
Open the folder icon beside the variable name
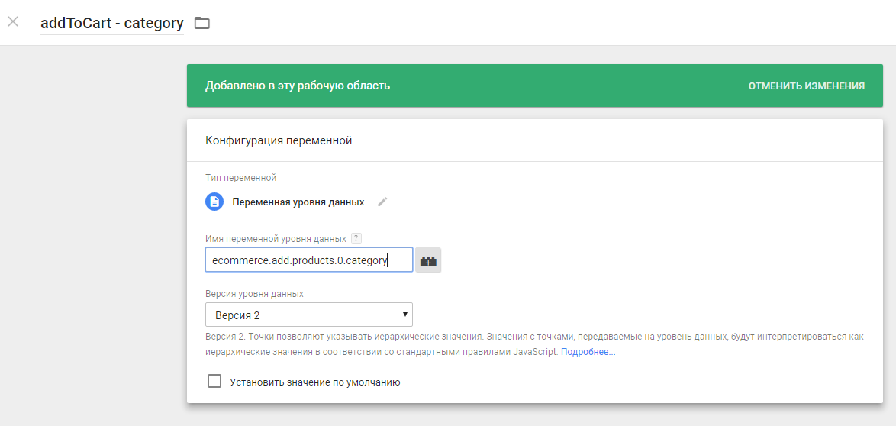coord(202,23)
